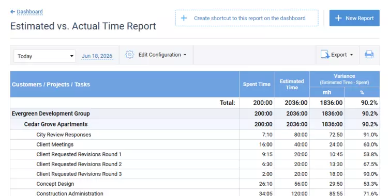Click the New Report button
This screenshot has height=196, width=388.
click(x=354, y=18)
